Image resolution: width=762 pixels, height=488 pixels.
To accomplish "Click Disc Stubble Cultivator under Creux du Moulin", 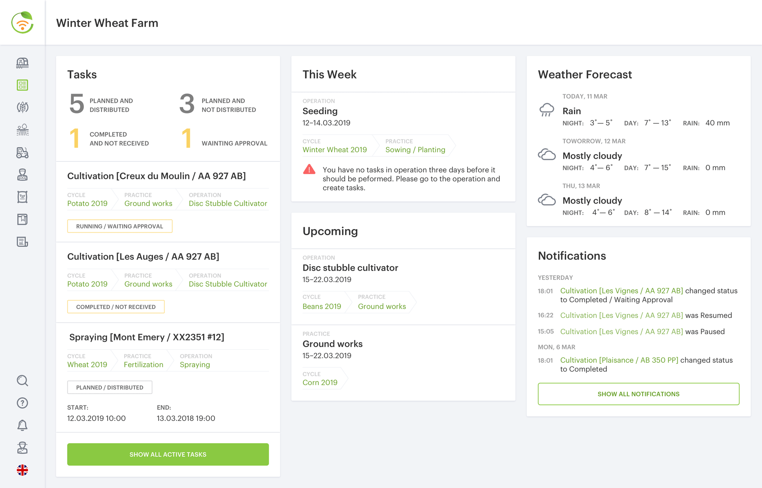I will click(x=228, y=203).
